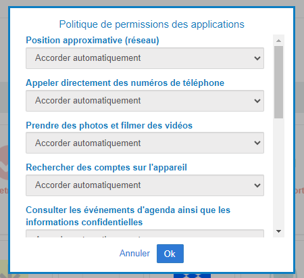Open the partially visible agenda events dropdown
The width and height of the screenshot is (304, 278).
coord(145,233)
